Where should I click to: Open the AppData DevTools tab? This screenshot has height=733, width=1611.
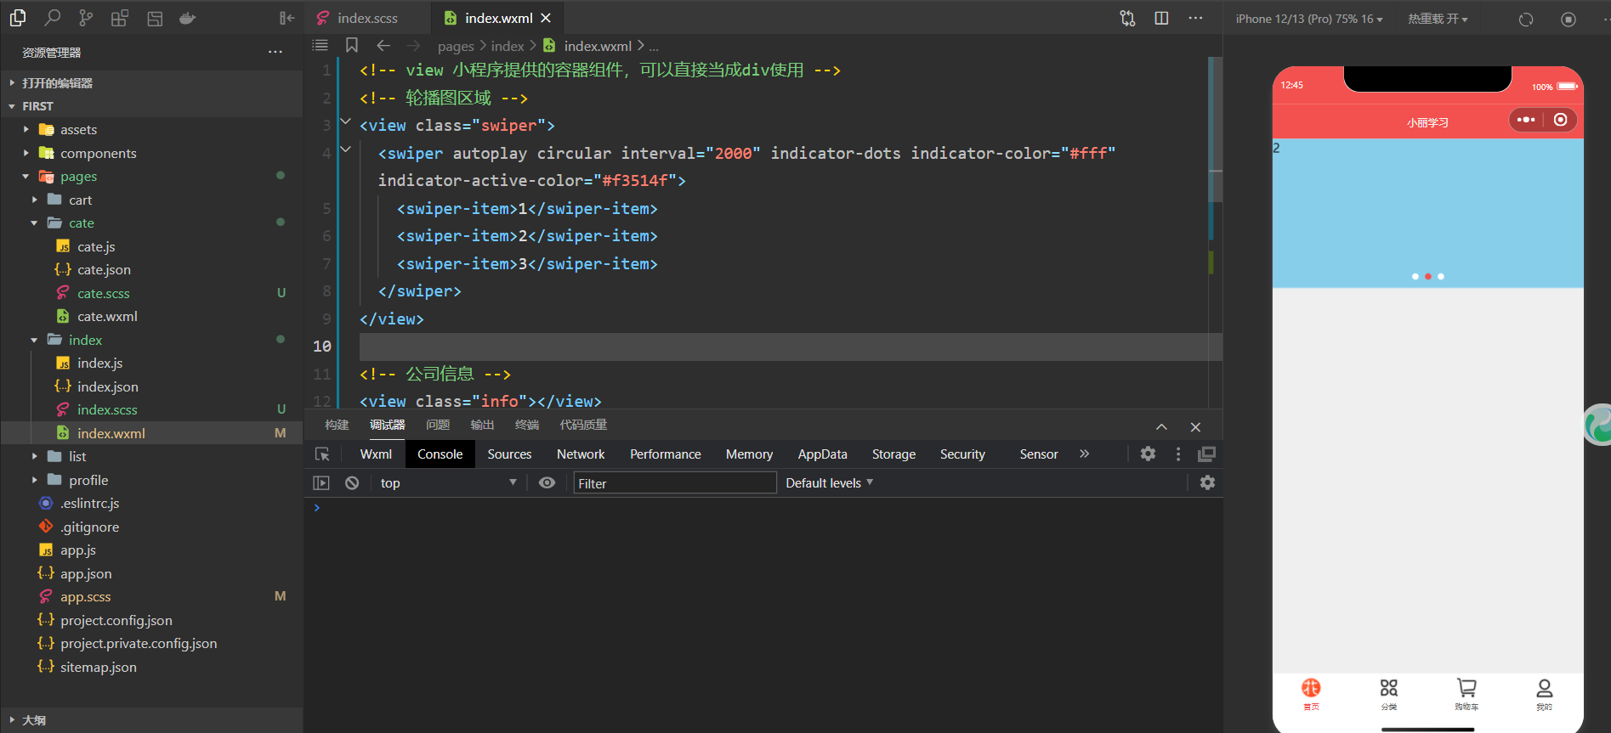pyautogui.click(x=822, y=454)
